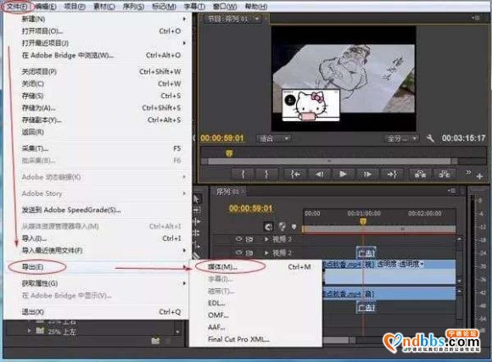Screen dimensions: 492x362
Task: Click the Lift button in program monitor
Action: [x=420, y=174]
